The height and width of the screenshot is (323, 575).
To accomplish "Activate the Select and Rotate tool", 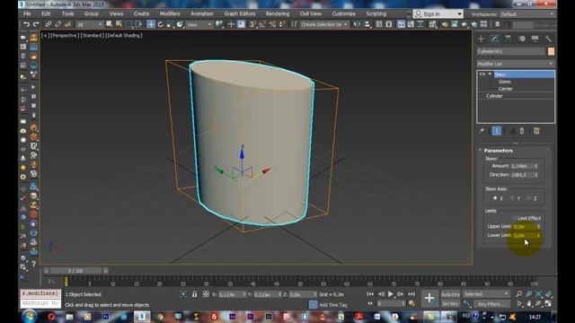I will click(x=160, y=24).
